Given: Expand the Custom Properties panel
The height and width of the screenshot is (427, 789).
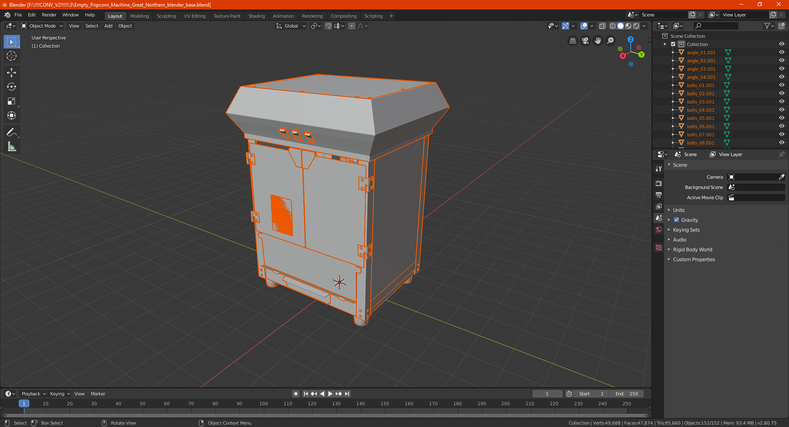Looking at the screenshot, I should tap(694, 259).
